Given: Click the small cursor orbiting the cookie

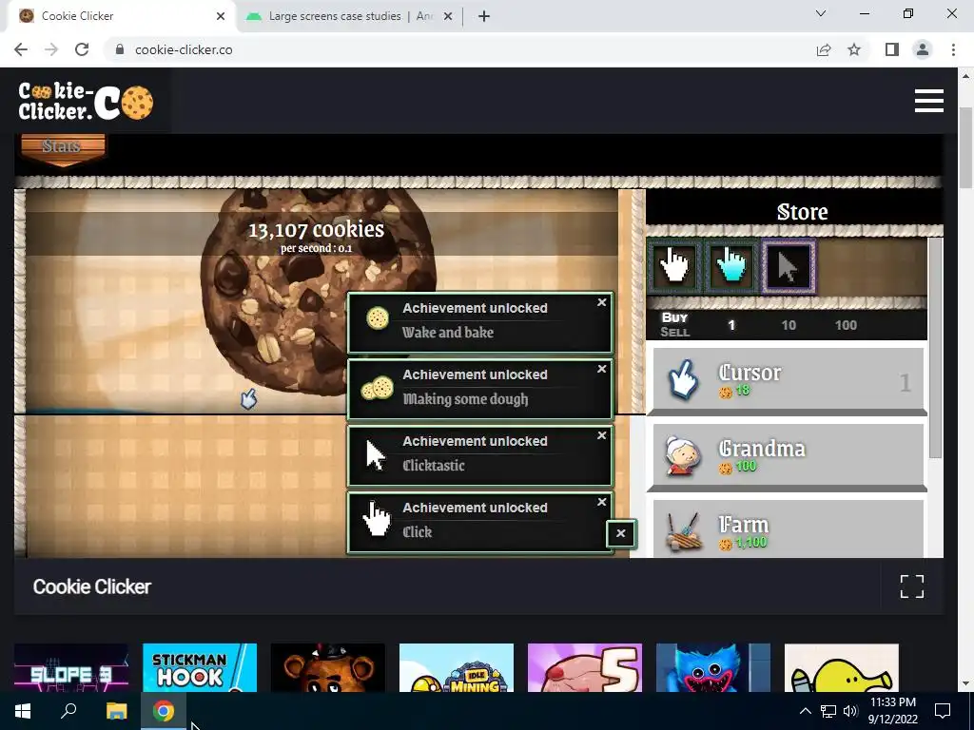Looking at the screenshot, I should (x=248, y=399).
